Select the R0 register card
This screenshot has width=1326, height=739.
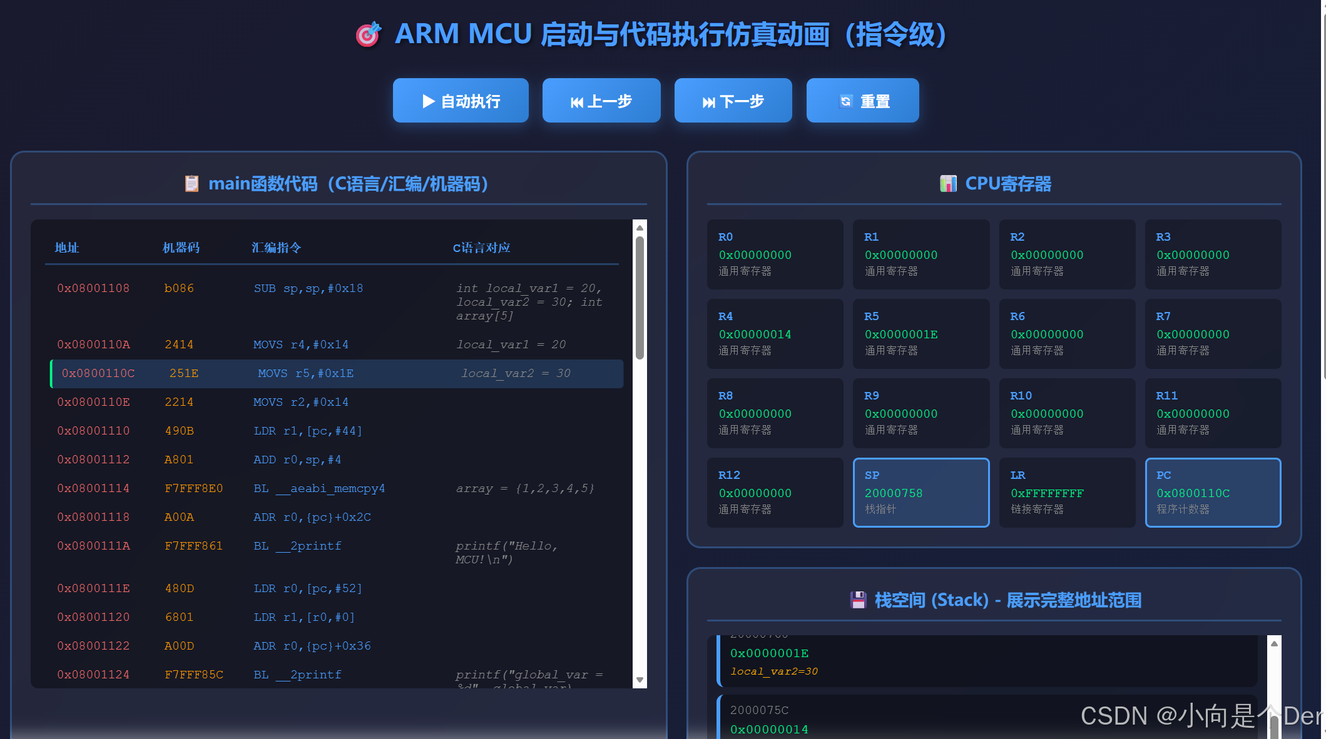[775, 254]
